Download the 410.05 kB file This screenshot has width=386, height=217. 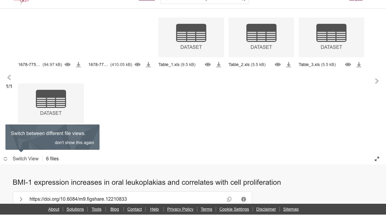point(148,64)
